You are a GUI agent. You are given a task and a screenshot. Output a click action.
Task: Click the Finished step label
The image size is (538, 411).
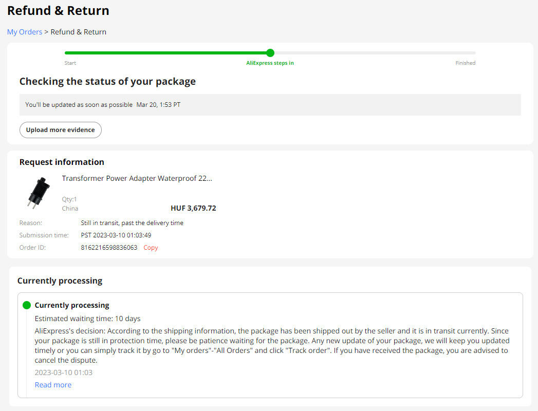[x=465, y=63]
